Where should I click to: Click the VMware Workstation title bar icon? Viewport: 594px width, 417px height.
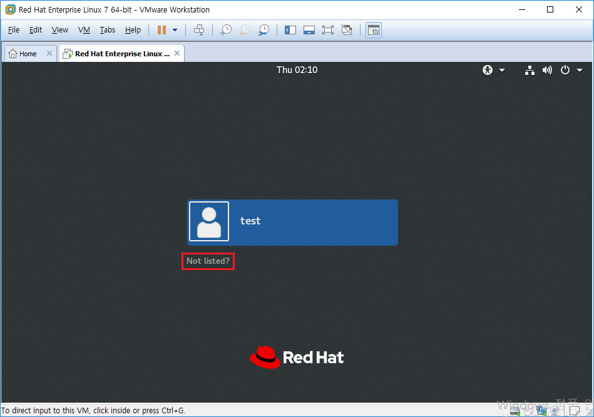(10, 9)
